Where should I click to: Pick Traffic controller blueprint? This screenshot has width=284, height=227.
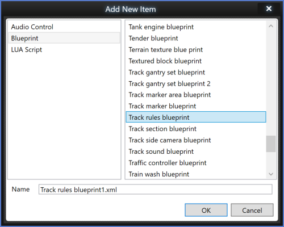point(196,163)
